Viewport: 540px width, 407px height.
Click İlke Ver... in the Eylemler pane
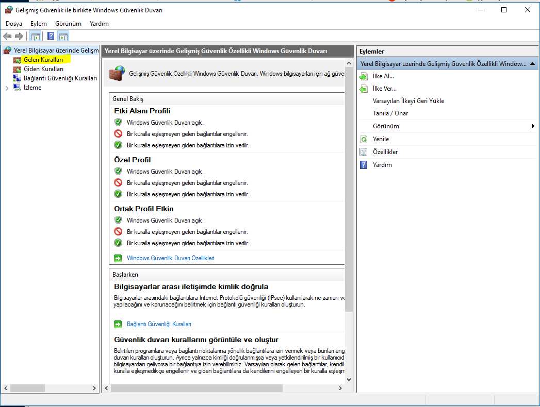click(x=385, y=89)
